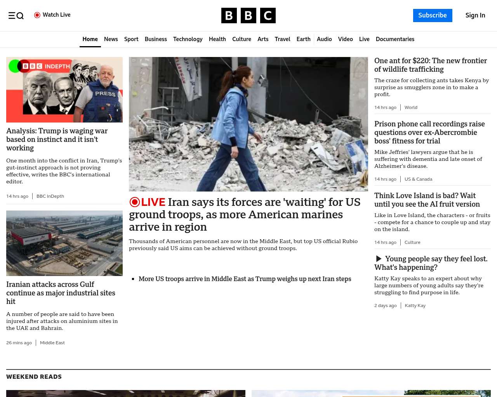Click the Culture tag under Love Island story
497x397 pixels.
coord(412,242)
